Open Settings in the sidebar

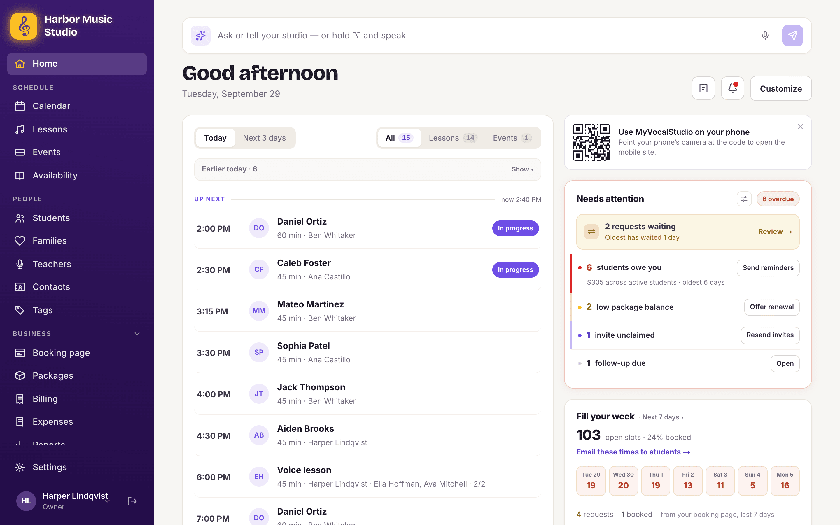(77, 467)
